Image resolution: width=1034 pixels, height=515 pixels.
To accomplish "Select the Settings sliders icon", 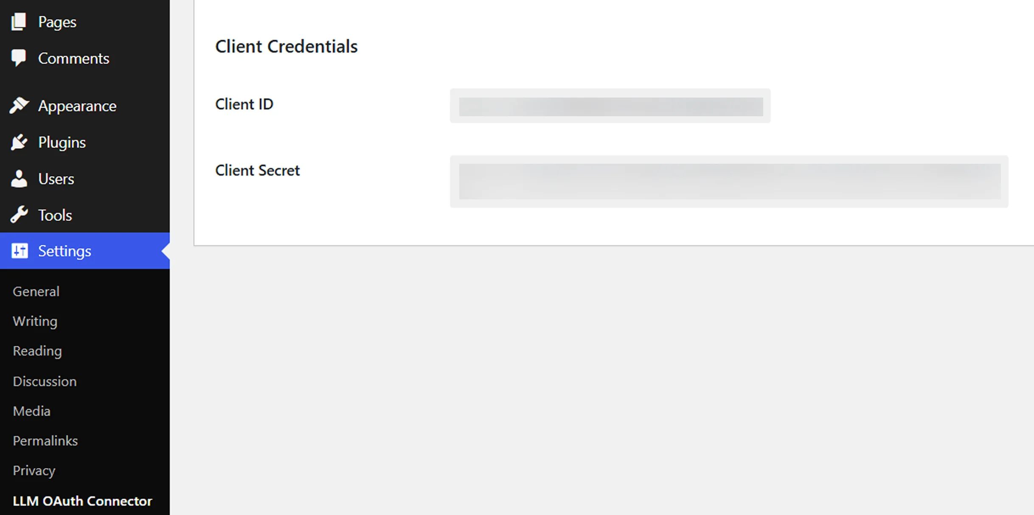I will tap(19, 251).
